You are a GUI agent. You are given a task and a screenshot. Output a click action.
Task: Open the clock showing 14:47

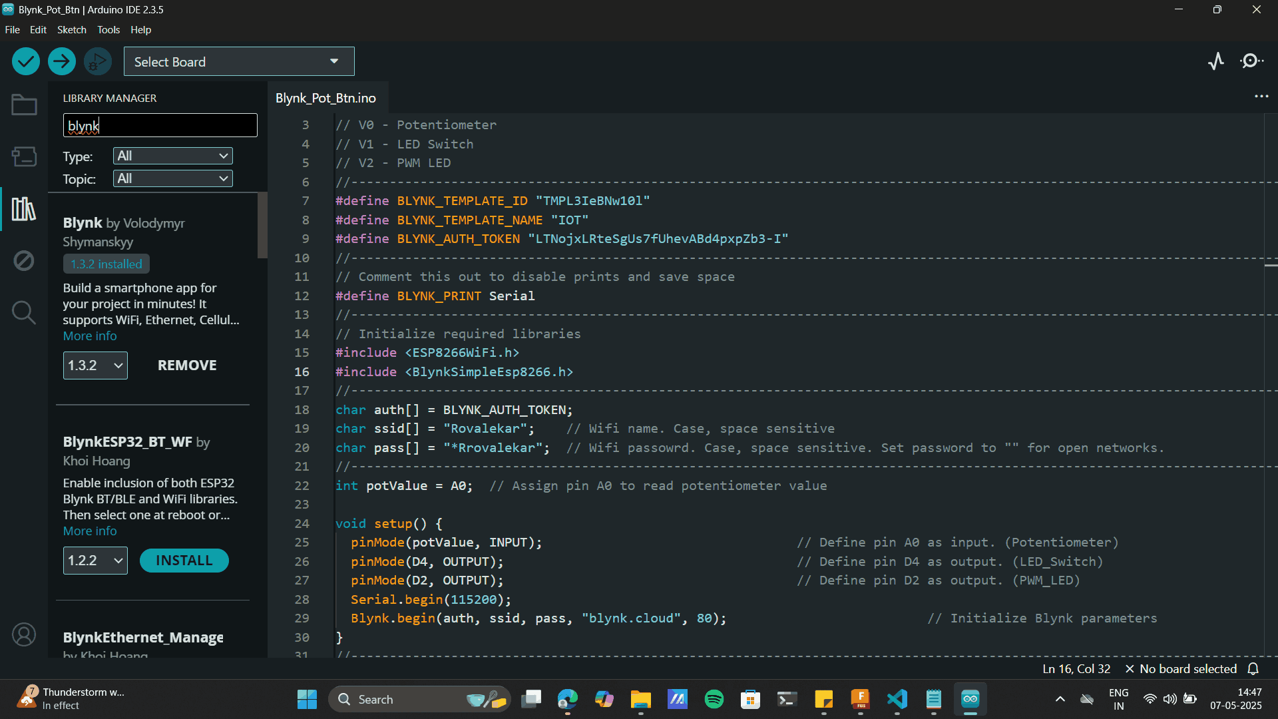pos(1236,699)
